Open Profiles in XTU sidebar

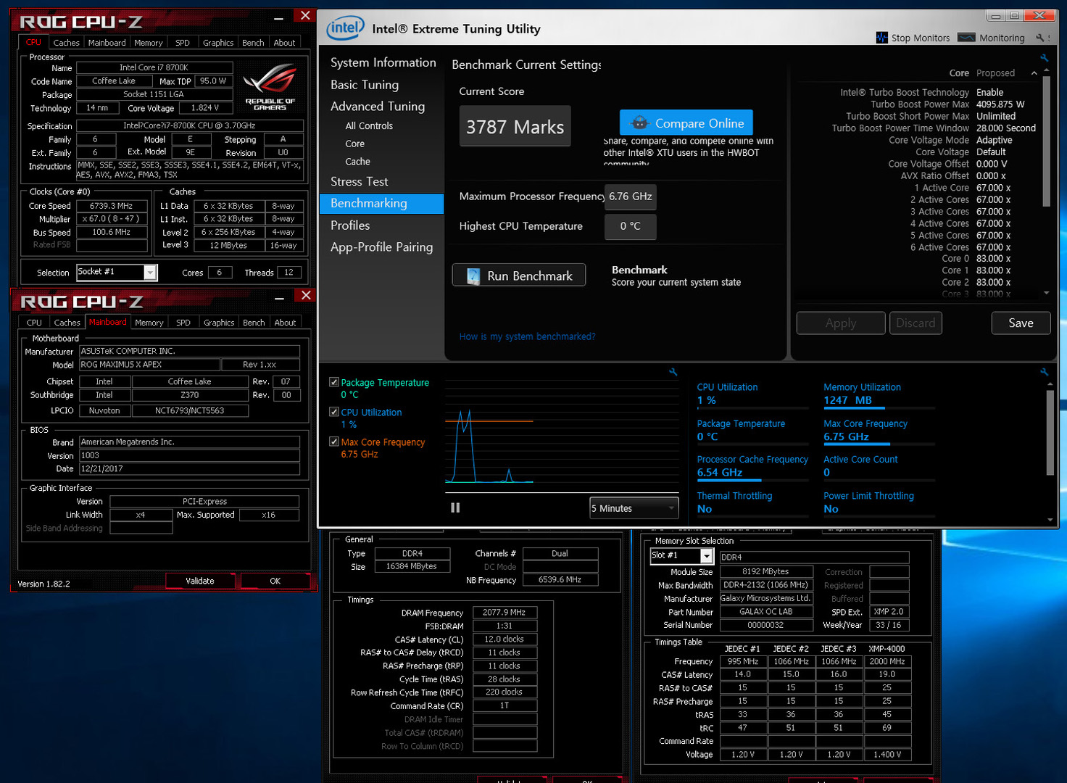(x=350, y=225)
